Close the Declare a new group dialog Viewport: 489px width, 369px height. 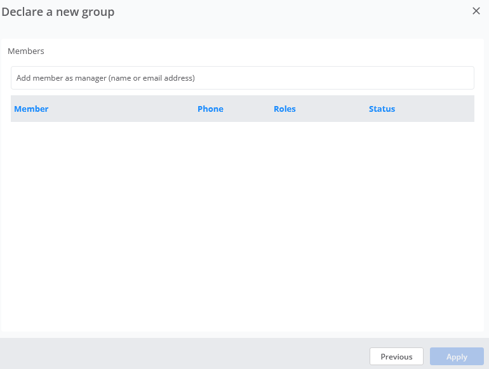pos(476,11)
